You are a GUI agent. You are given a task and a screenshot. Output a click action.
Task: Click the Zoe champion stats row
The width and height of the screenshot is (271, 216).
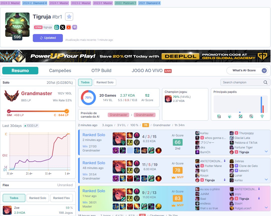38,210
